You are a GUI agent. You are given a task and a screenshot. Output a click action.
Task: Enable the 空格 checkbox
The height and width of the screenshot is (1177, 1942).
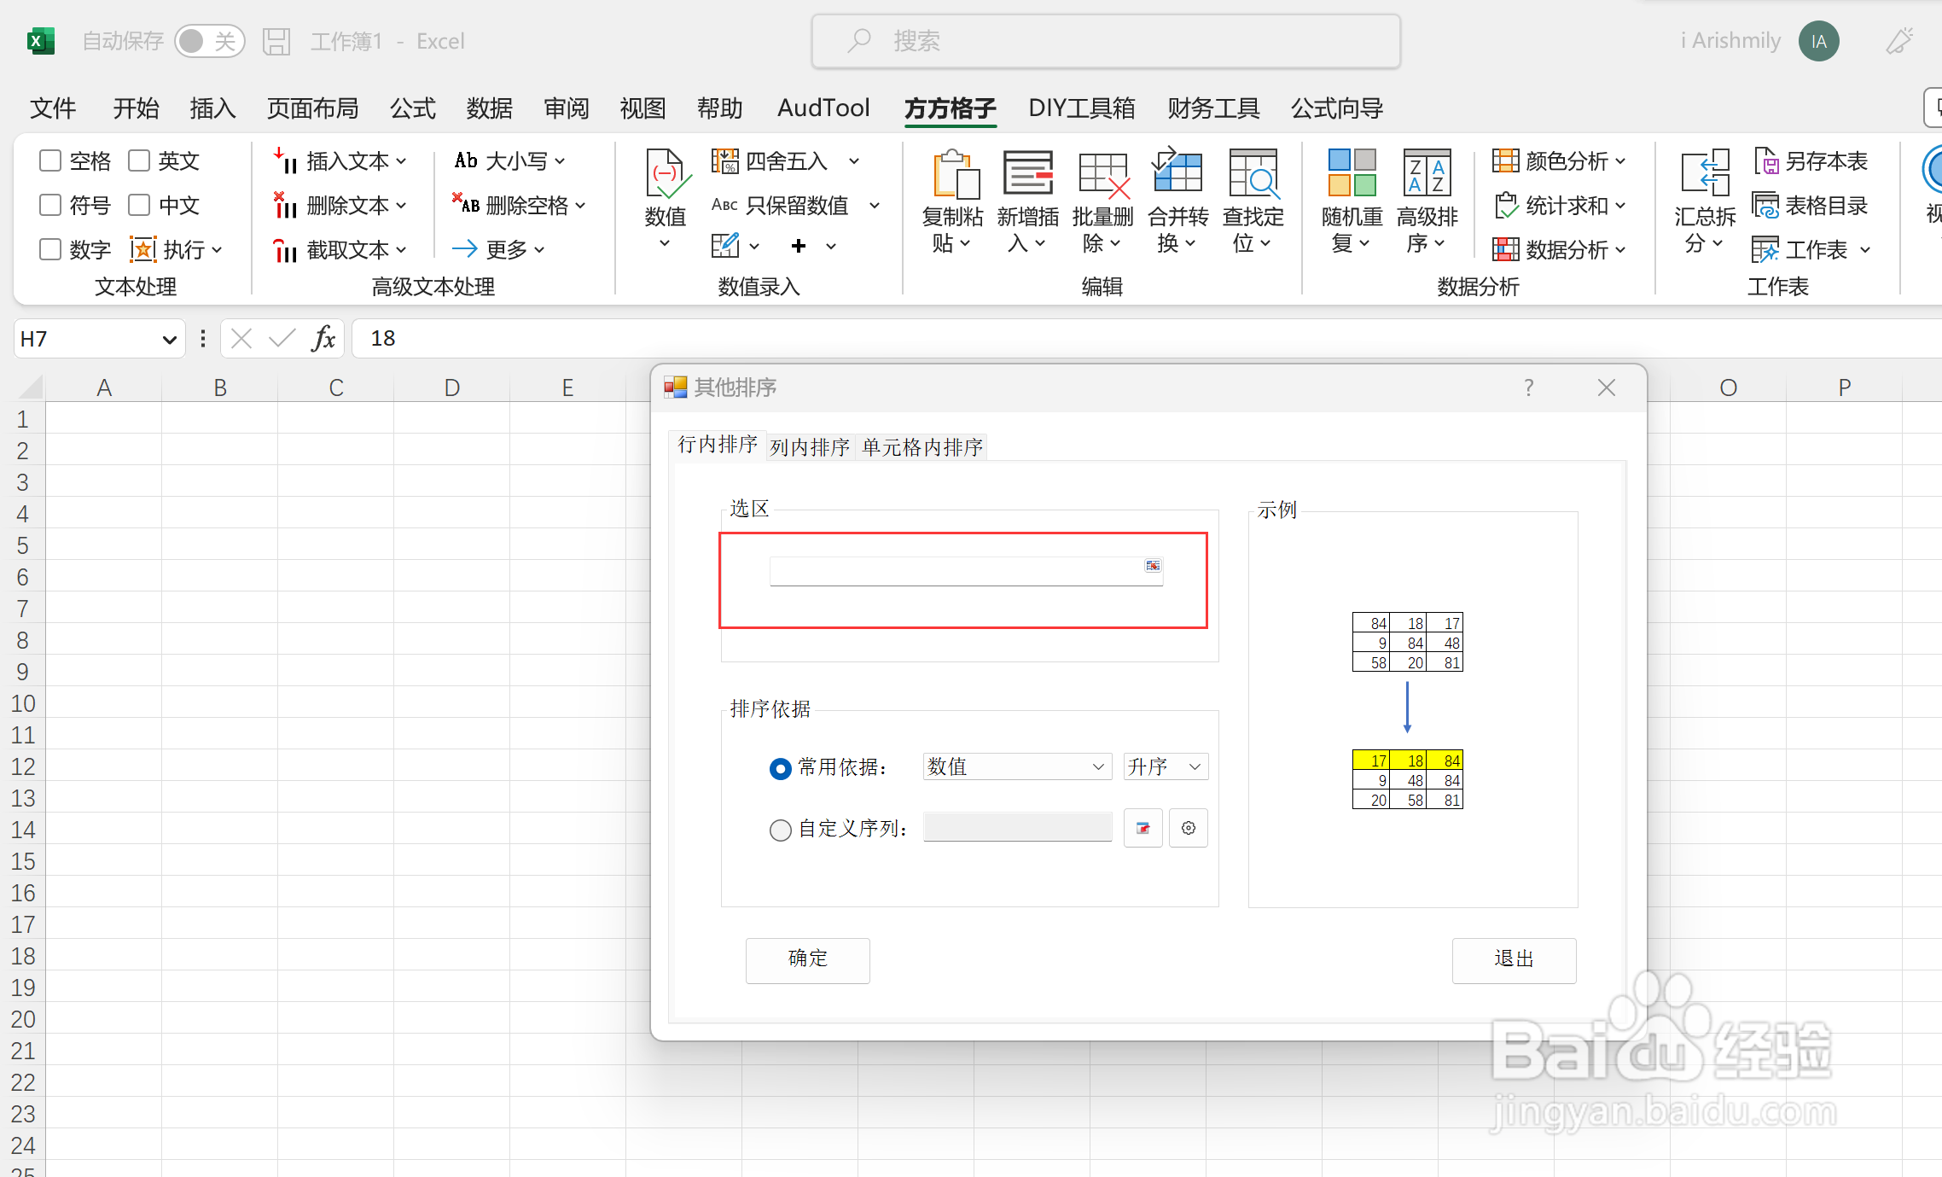tap(49, 160)
